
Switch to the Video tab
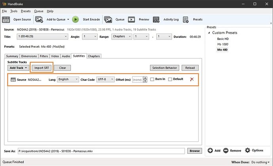point(55,56)
